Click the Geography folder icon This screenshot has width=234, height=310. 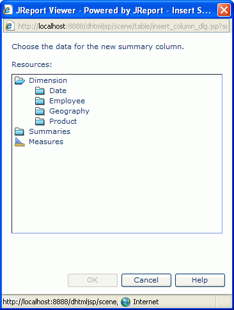[x=40, y=111]
